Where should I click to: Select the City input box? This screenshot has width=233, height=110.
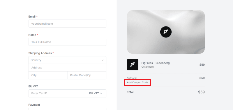click(x=48, y=75)
